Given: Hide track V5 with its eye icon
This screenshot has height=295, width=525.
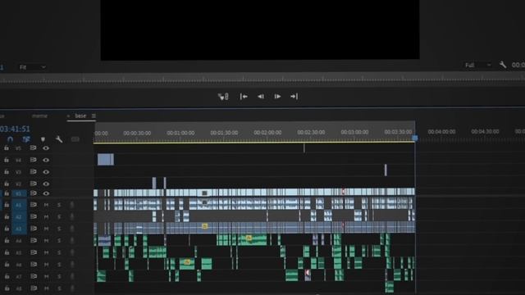Looking at the screenshot, I should coord(46,147).
